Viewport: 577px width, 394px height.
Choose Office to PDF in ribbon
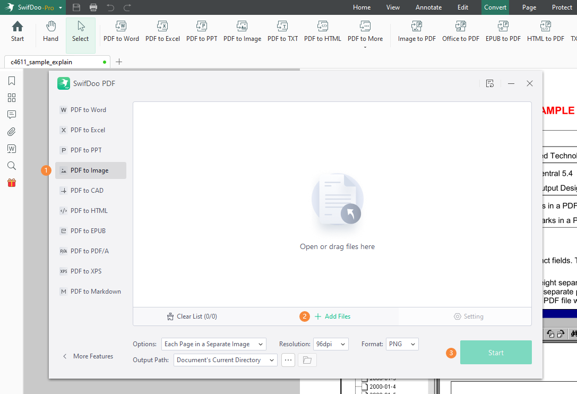click(461, 32)
